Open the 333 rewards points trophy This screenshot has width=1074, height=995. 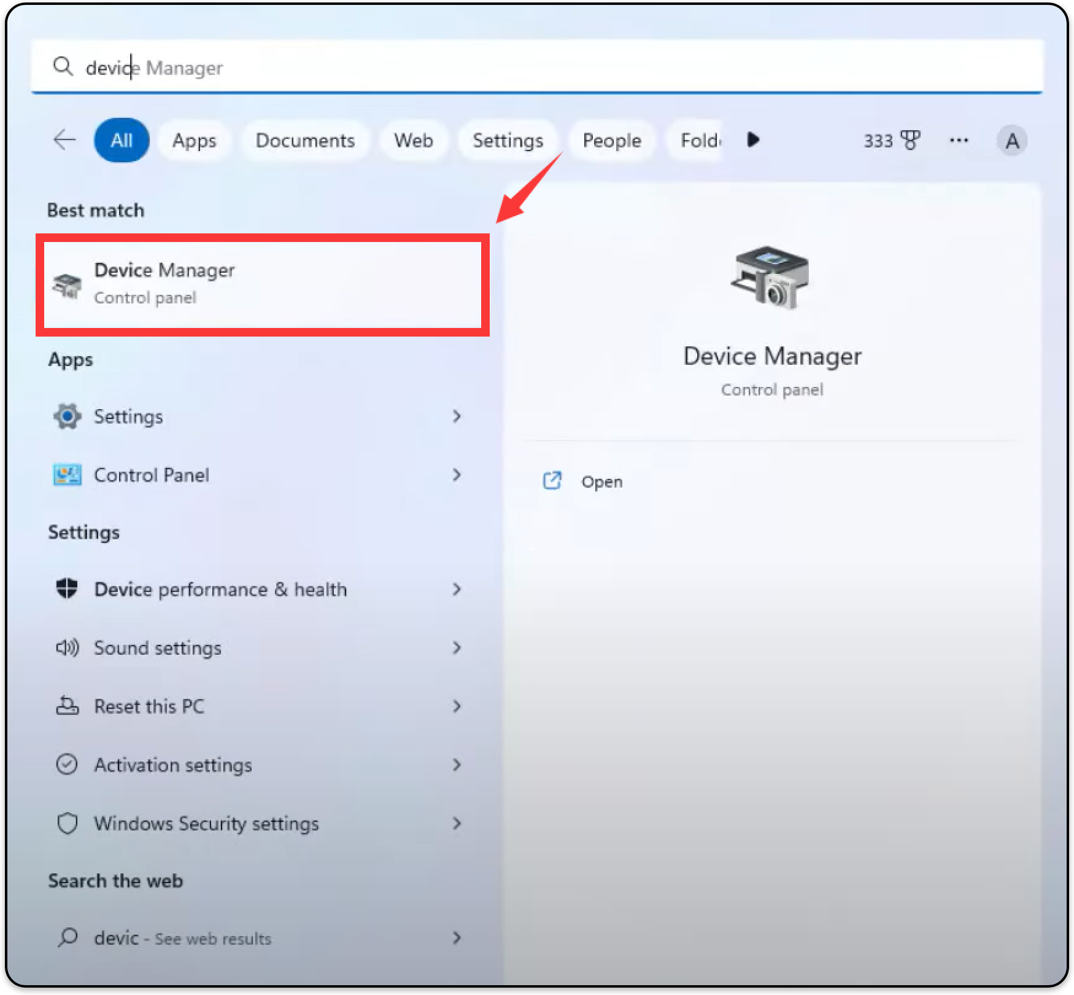point(892,141)
